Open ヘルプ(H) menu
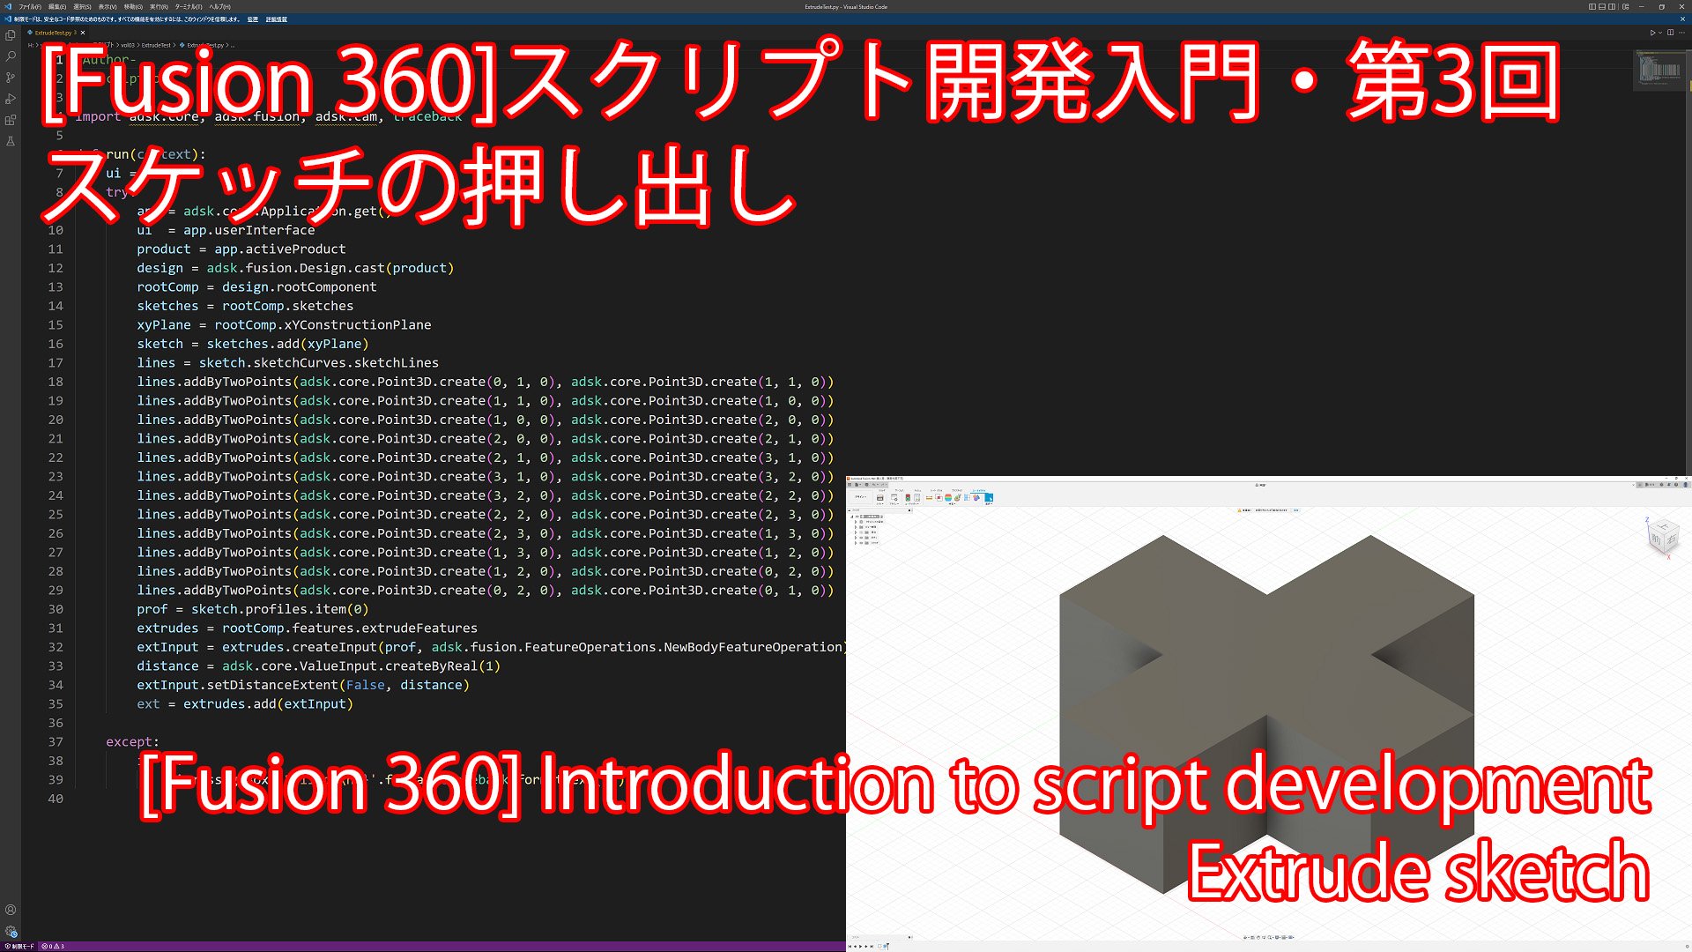Viewport: 1692px width, 952px height. coord(219,6)
